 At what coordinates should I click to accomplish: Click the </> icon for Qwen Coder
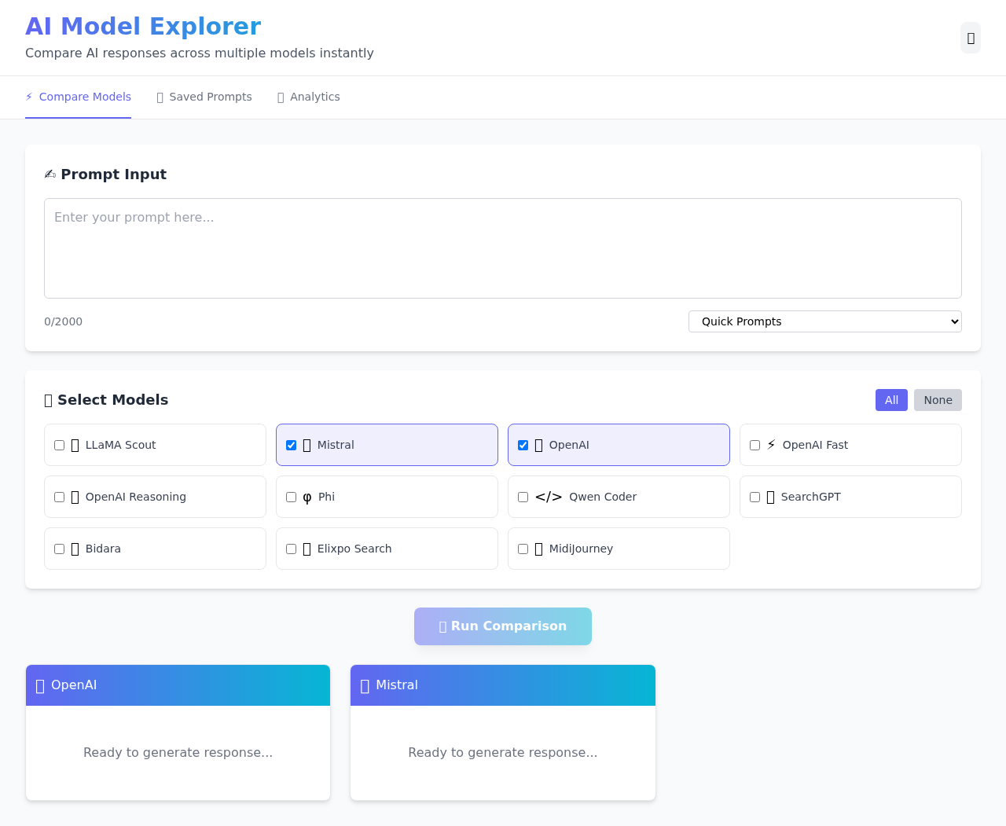pos(549,496)
